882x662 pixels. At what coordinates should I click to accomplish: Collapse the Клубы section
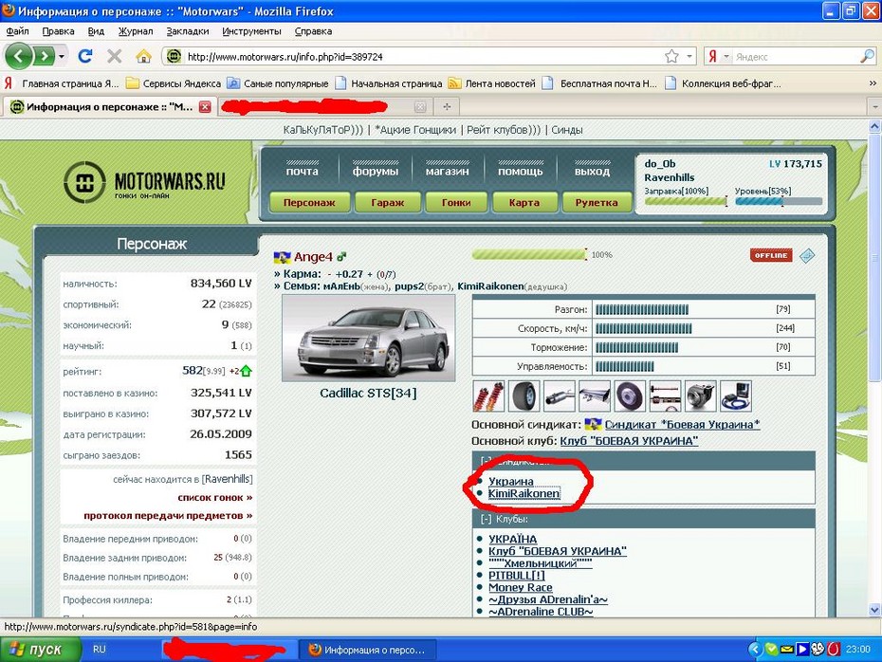(486, 519)
